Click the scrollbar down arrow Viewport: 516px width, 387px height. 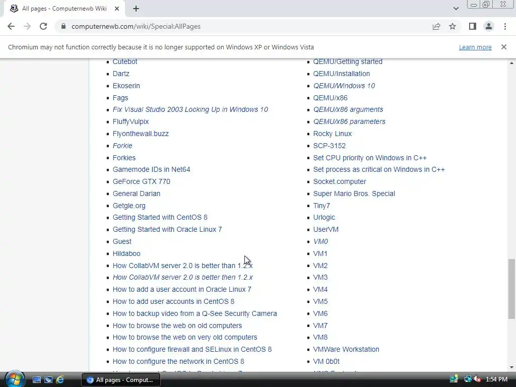coord(511,367)
